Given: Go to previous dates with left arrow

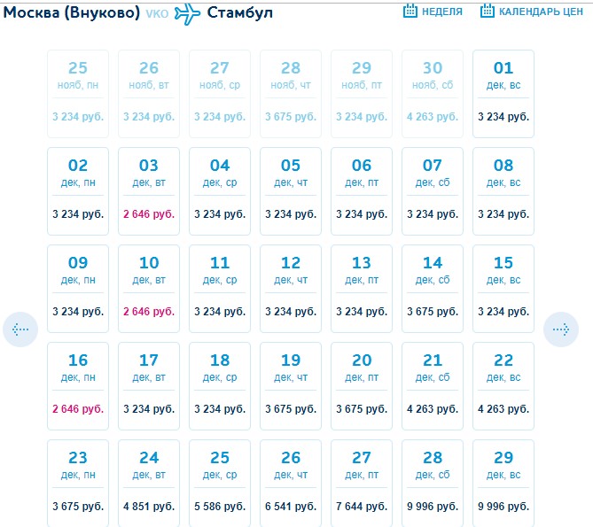Looking at the screenshot, I should pyautogui.click(x=20, y=329).
